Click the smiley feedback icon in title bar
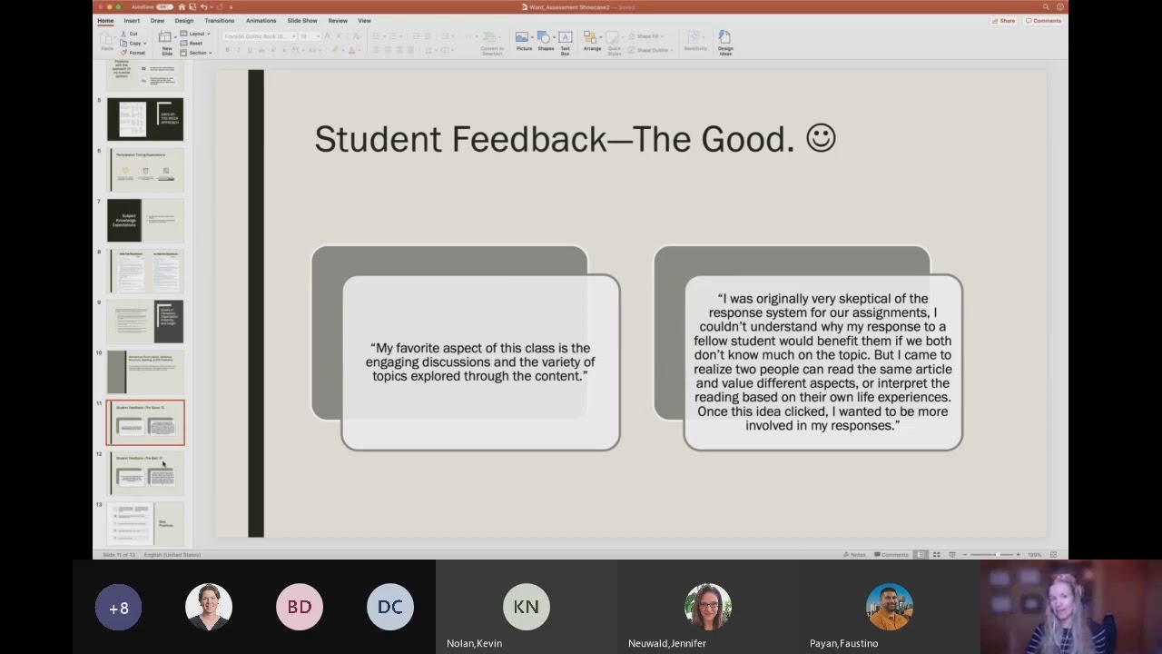Screen dimensions: 1162x654 1060,6
